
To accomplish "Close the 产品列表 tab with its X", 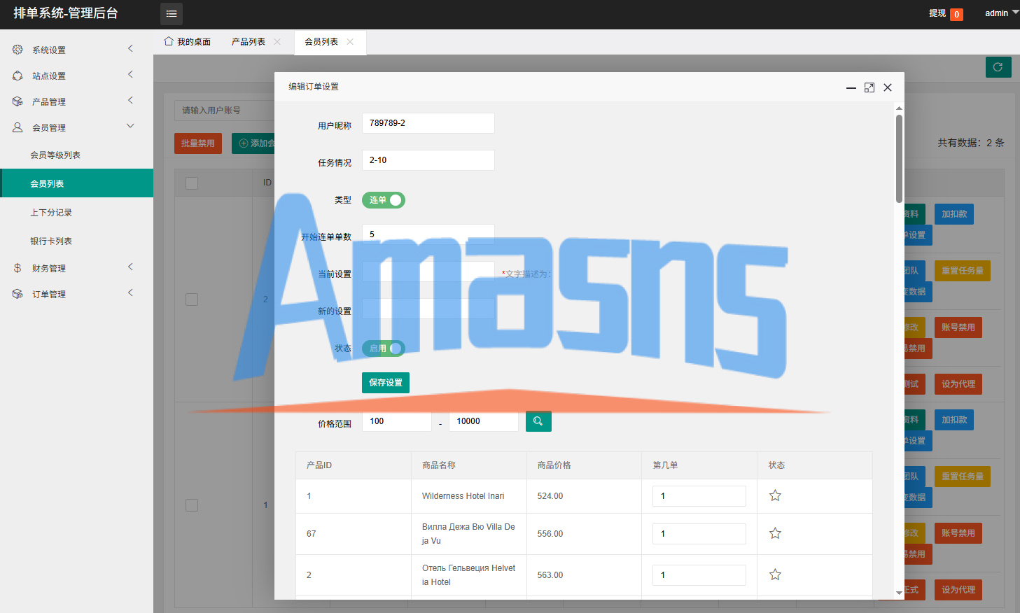I will (x=277, y=42).
